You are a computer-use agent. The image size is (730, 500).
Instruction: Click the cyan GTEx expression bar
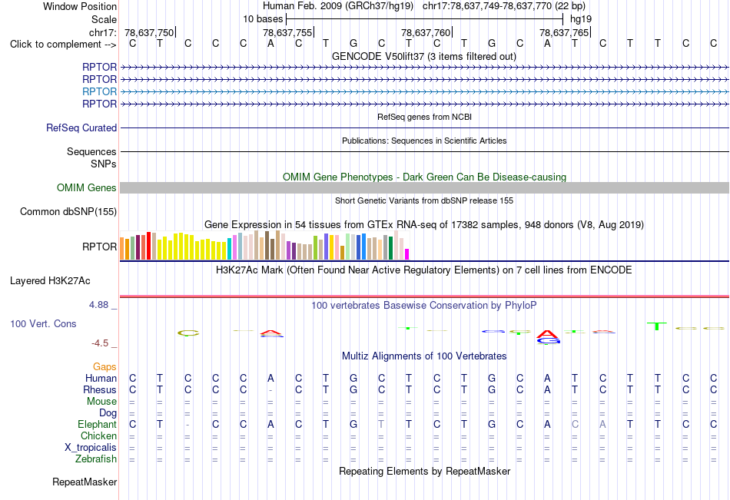click(x=229, y=249)
